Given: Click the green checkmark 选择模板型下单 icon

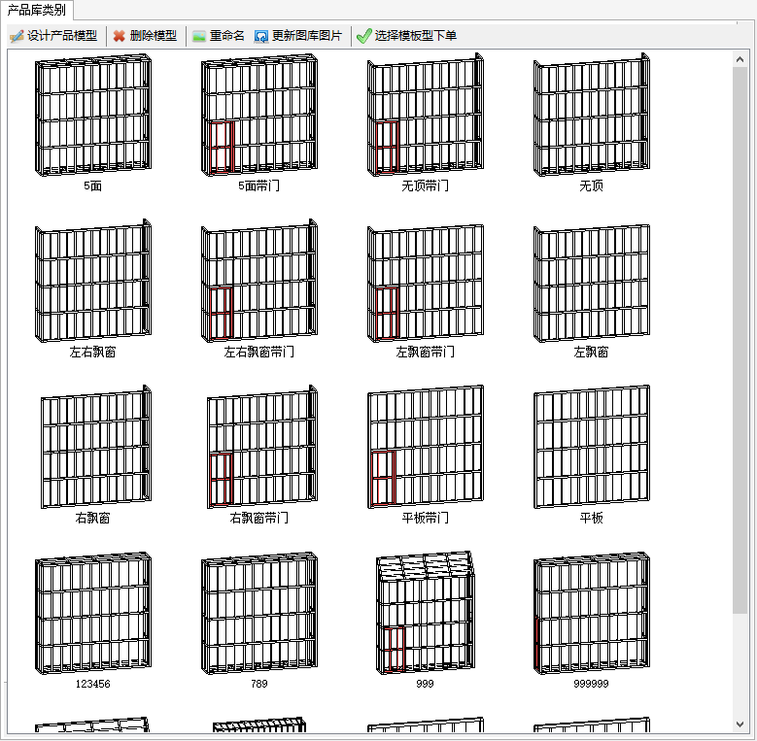Looking at the screenshot, I should pos(364,36).
